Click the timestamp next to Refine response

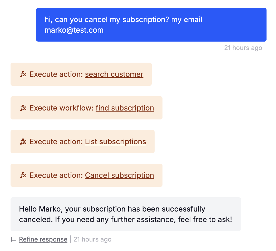(x=92, y=239)
